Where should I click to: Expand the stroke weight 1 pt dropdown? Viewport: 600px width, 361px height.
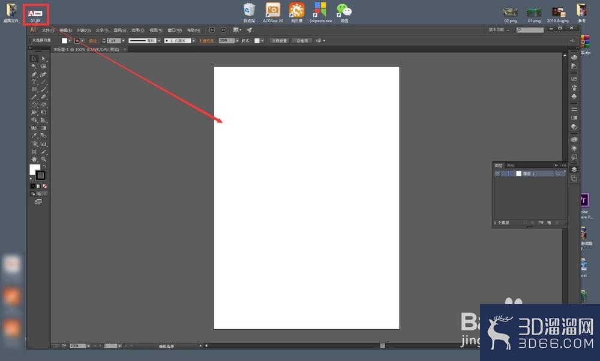123,41
